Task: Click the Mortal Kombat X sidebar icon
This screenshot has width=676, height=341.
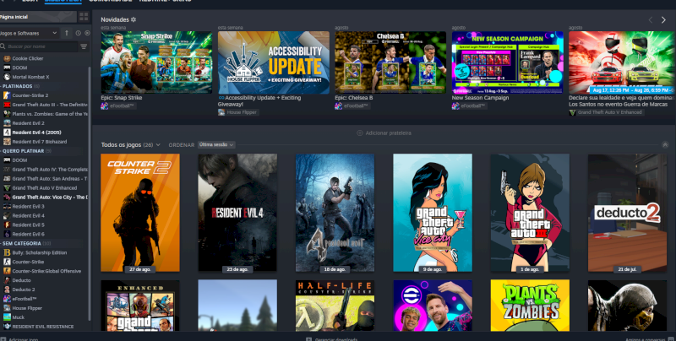Action: click(x=7, y=77)
